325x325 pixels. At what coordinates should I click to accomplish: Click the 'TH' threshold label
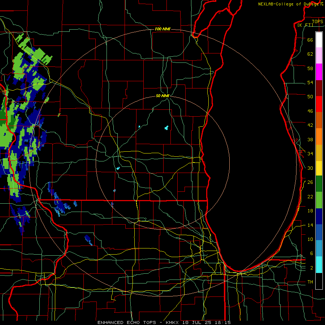click(310, 282)
